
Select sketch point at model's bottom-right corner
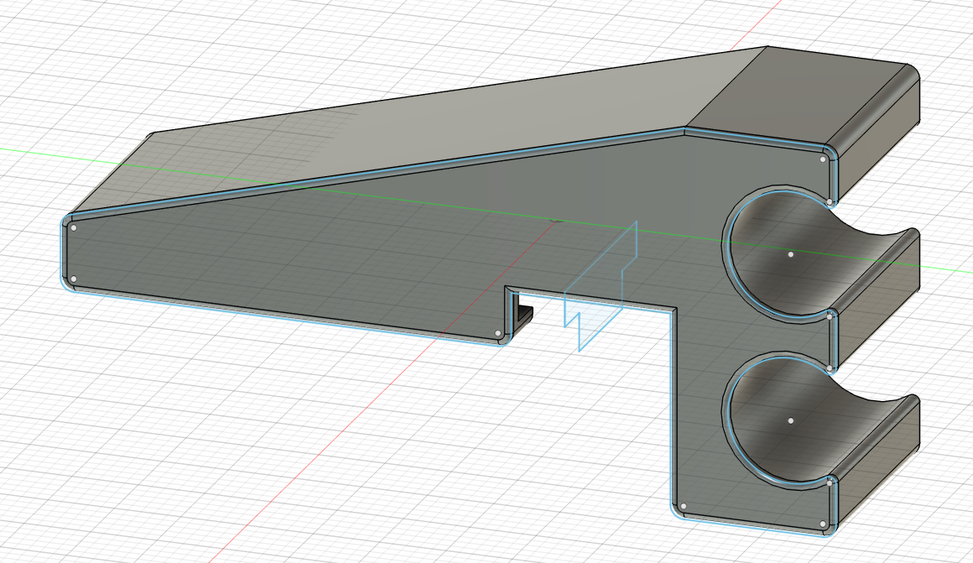click(x=824, y=526)
